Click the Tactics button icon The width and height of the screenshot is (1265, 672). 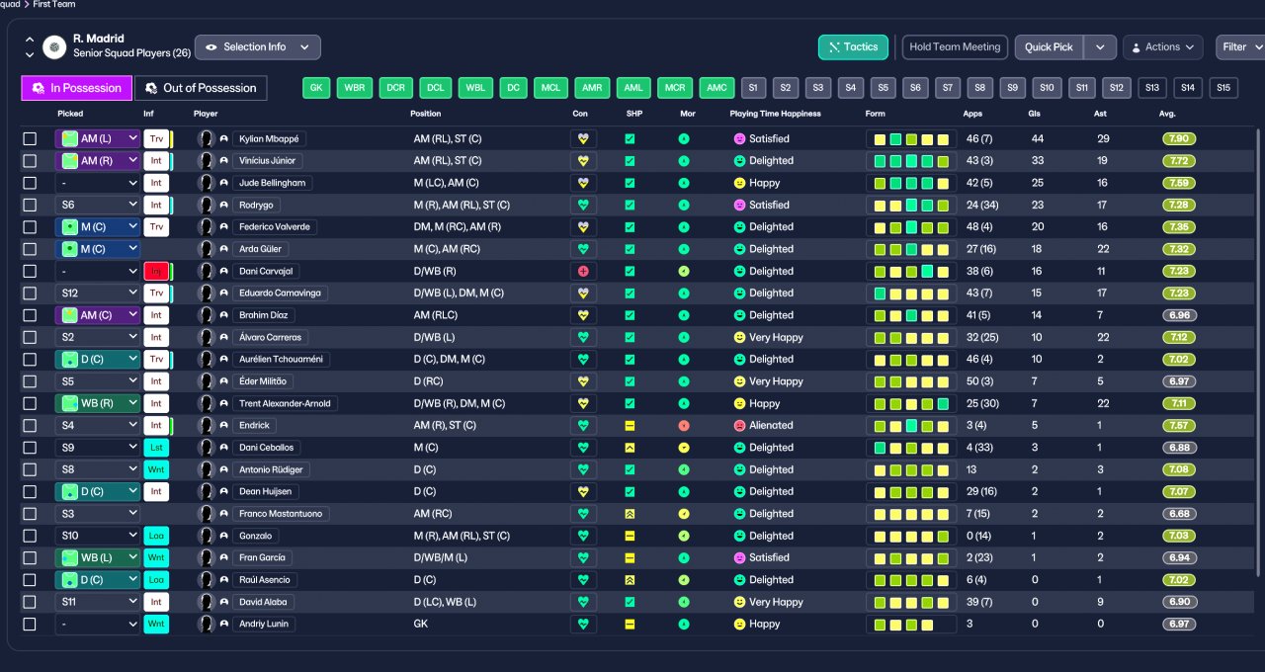[x=835, y=47]
